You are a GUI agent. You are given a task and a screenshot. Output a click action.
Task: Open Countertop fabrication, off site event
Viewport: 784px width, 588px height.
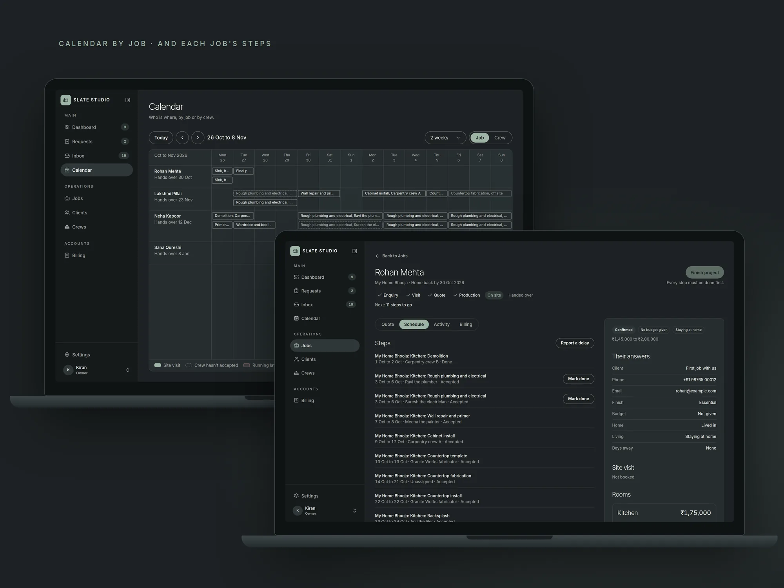(x=480, y=193)
